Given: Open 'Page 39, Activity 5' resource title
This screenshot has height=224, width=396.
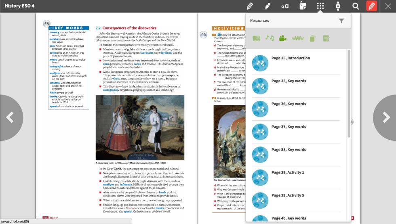Looking at the screenshot, I should (288, 195).
